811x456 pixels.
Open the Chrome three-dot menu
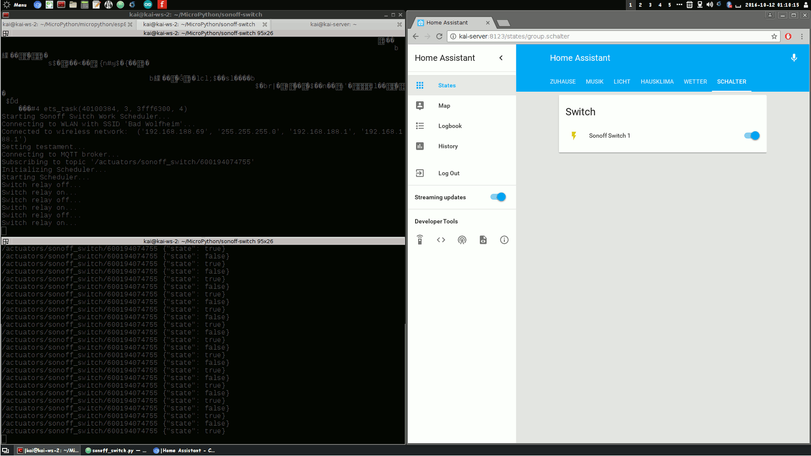tap(802, 36)
